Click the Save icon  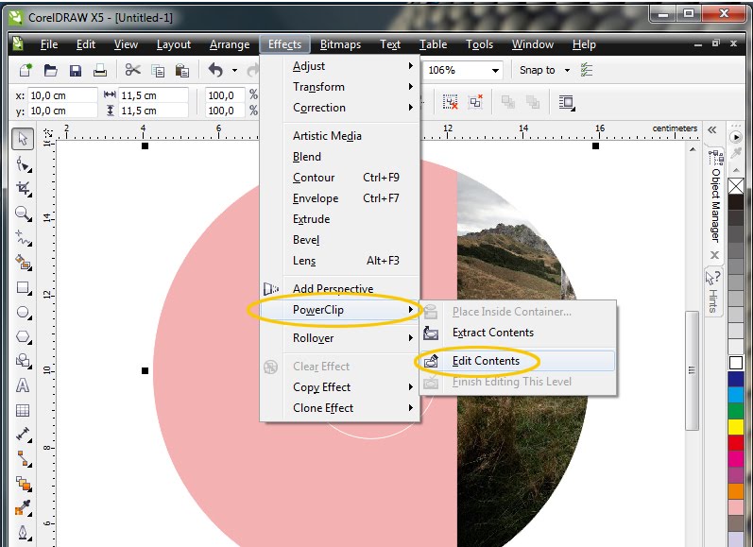[76, 70]
